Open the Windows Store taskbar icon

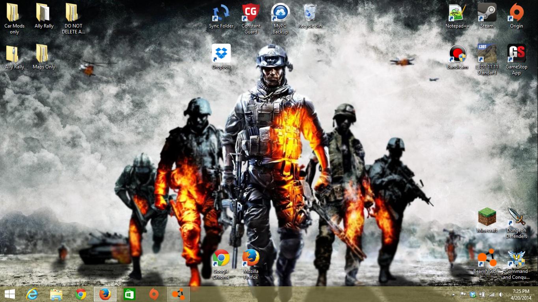pos(130,294)
